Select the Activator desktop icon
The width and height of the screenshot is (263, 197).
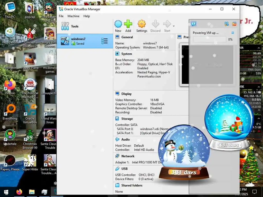coord(10,61)
